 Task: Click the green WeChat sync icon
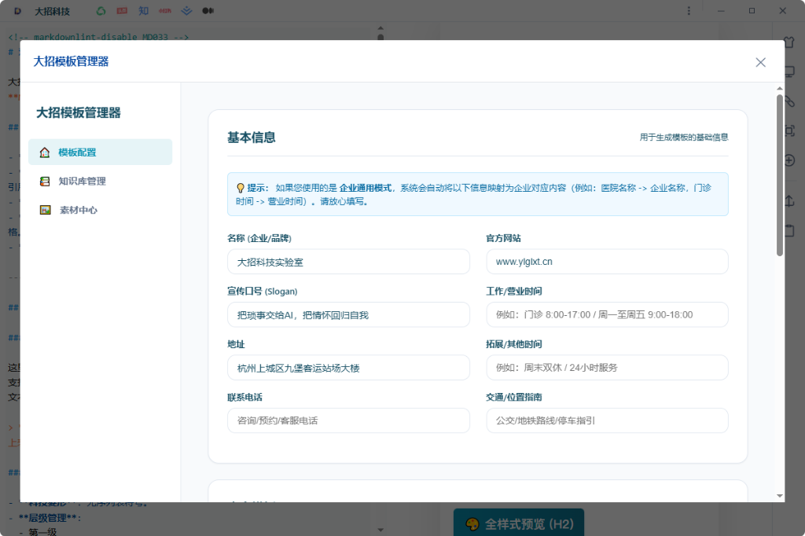click(x=101, y=10)
